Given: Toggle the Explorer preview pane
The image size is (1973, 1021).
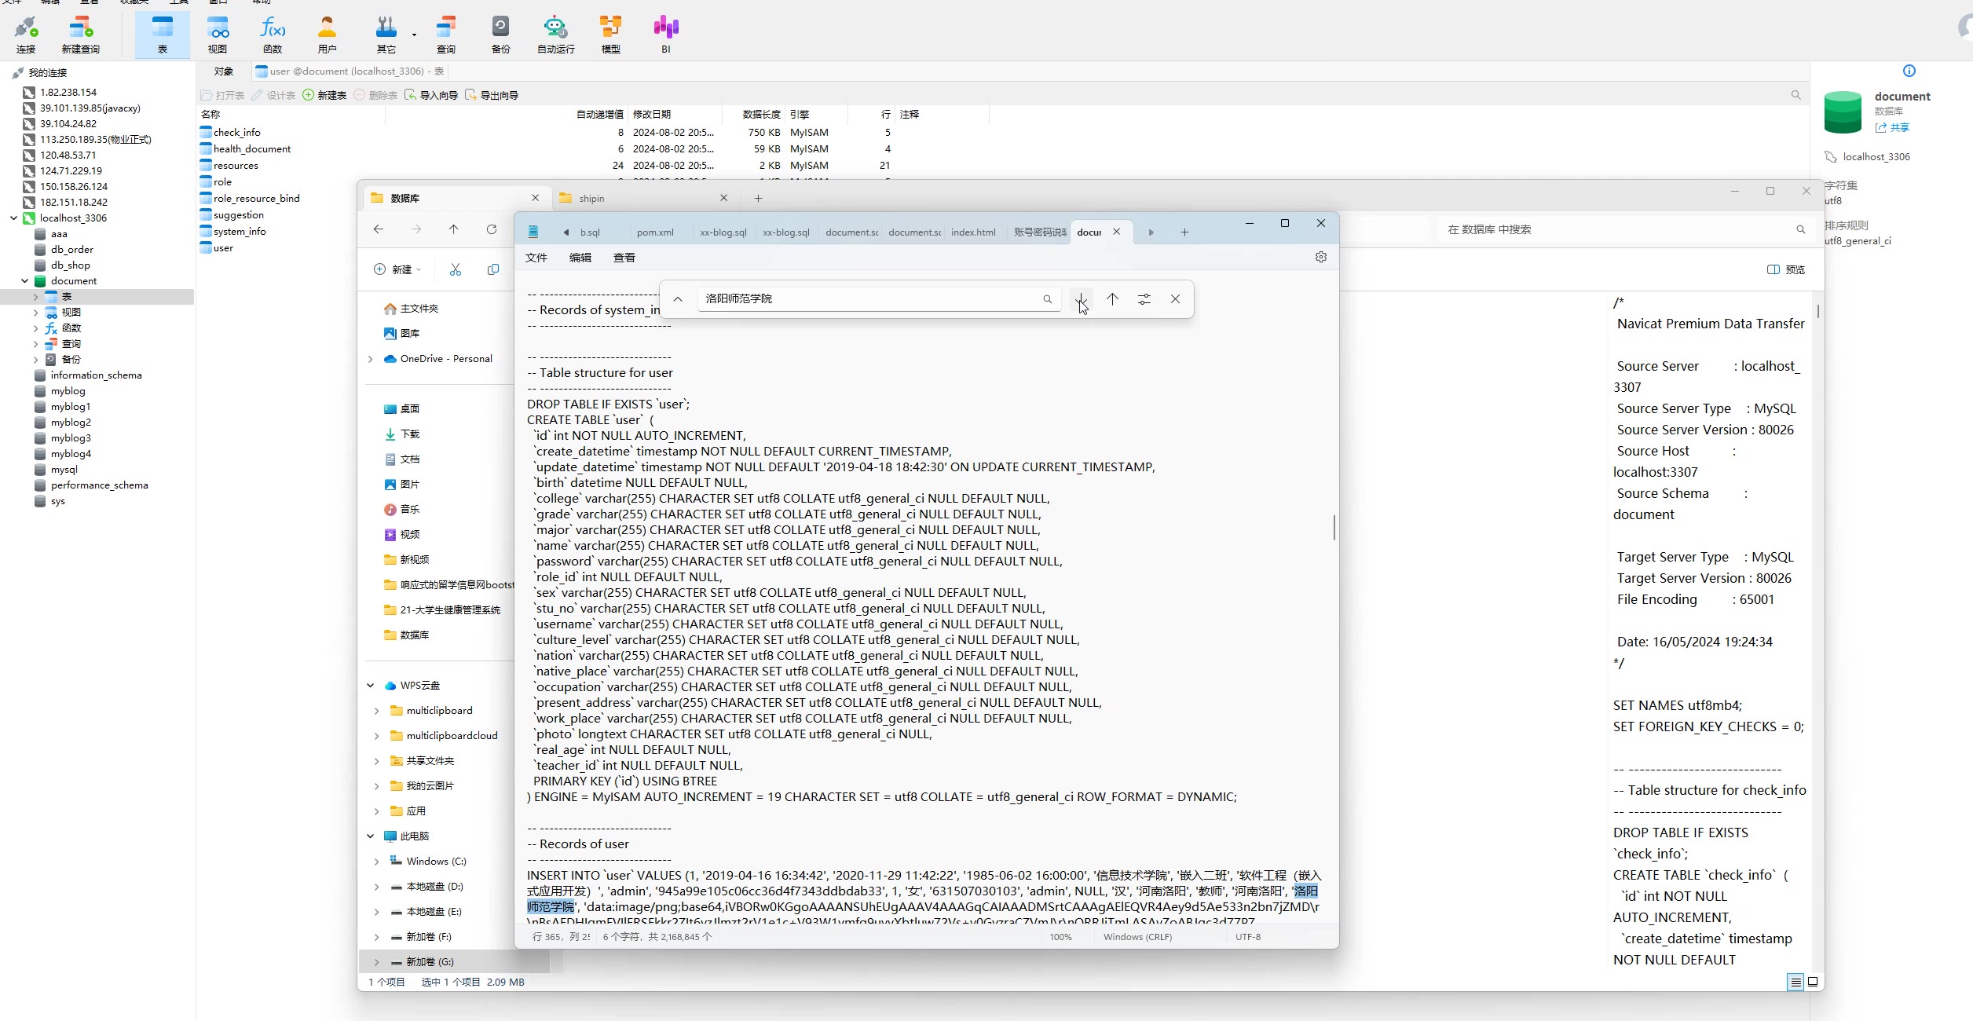Looking at the screenshot, I should 1786,269.
